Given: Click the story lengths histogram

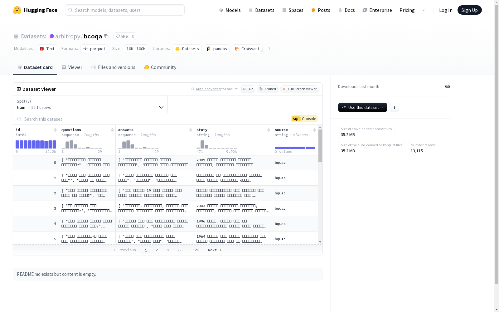Looking at the screenshot, I should (x=217, y=144).
